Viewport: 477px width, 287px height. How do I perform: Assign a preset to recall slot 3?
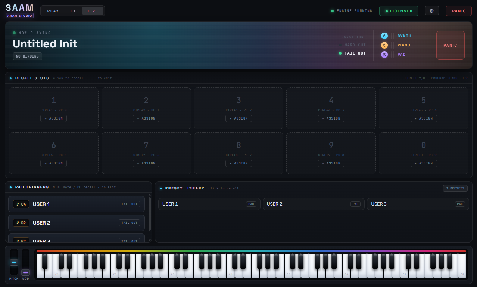238,118
